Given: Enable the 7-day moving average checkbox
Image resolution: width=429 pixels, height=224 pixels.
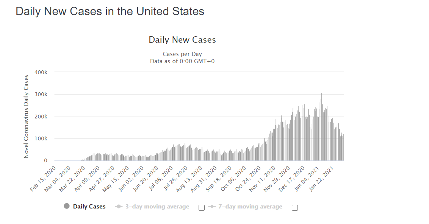Looking at the screenshot, I should click(x=295, y=208).
